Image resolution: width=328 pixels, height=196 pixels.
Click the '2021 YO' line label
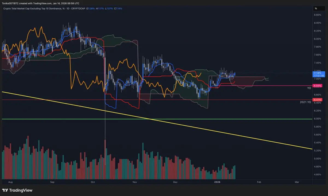coord(306,102)
